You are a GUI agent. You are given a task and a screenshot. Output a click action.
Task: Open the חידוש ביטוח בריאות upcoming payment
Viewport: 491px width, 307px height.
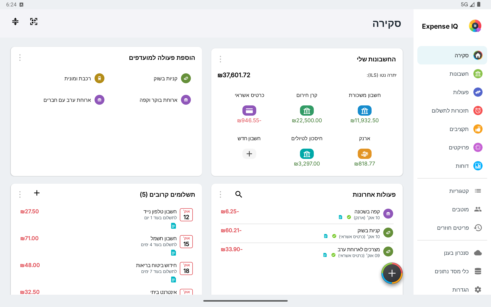(x=106, y=272)
